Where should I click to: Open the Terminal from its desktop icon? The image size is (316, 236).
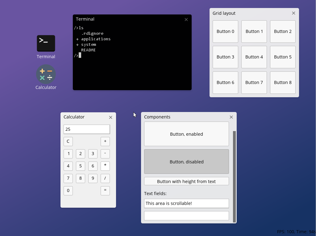coord(46,43)
